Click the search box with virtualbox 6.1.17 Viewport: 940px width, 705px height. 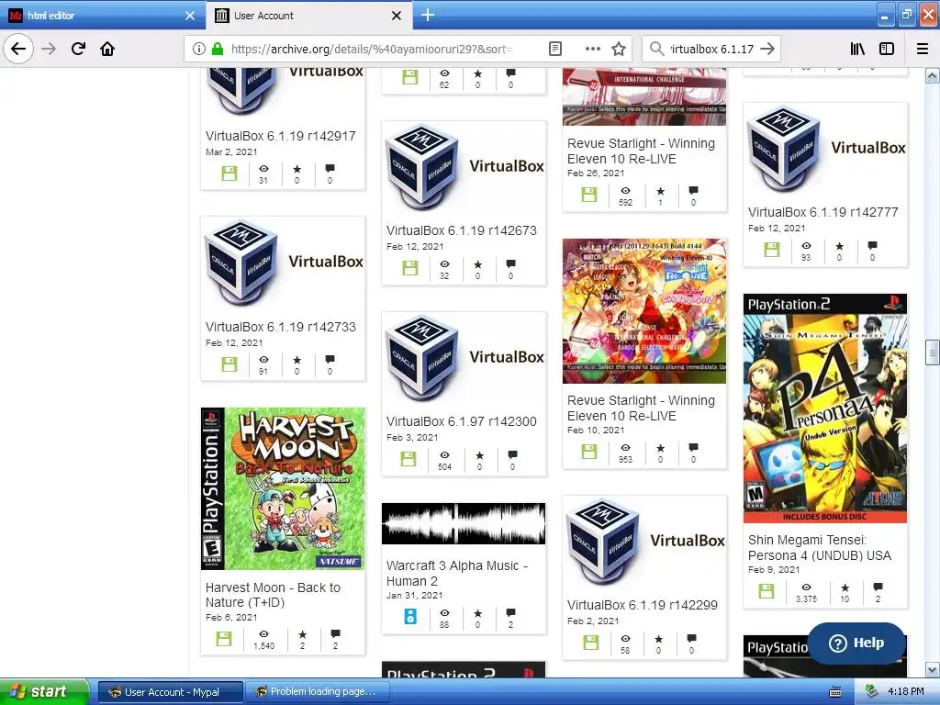point(711,50)
